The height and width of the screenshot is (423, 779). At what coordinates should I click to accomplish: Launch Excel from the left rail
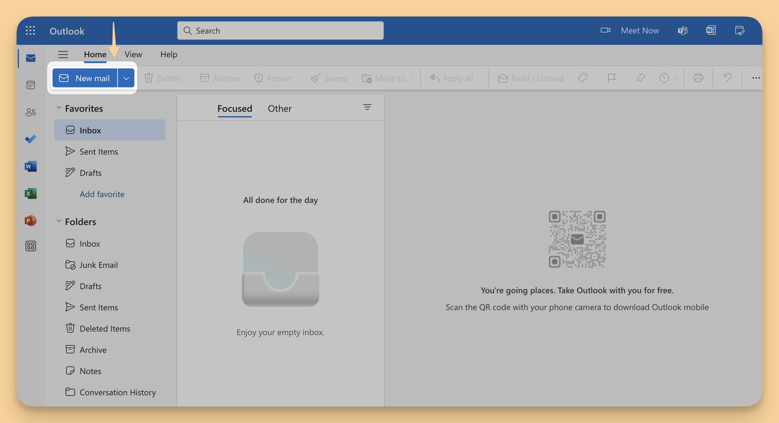[x=30, y=193]
